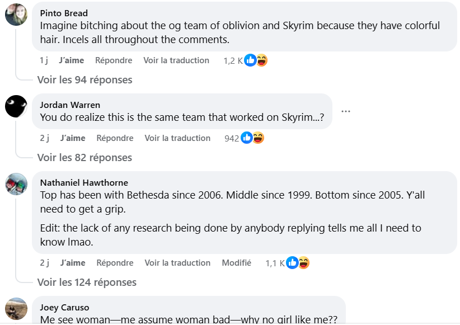
Task: Translate Jordan Warren's comment with Voir la traduction
Action: tap(177, 138)
